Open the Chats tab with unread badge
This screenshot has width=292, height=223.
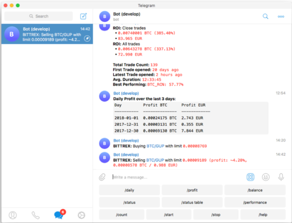(x=59, y=214)
